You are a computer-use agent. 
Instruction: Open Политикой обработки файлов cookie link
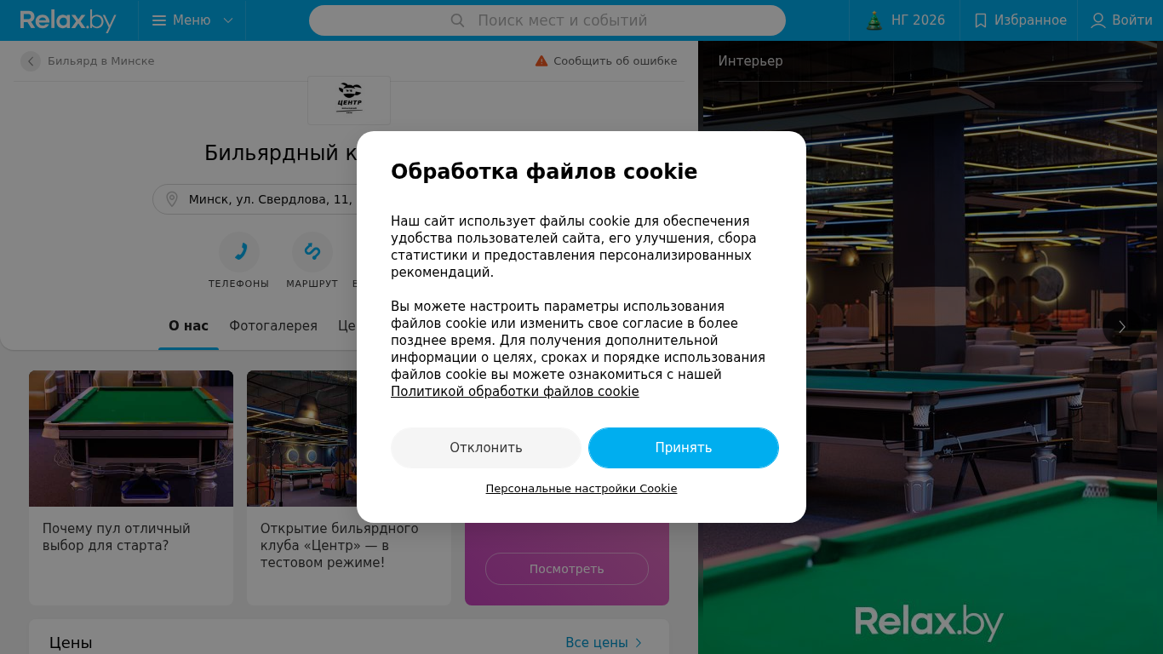(x=515, y=392)
